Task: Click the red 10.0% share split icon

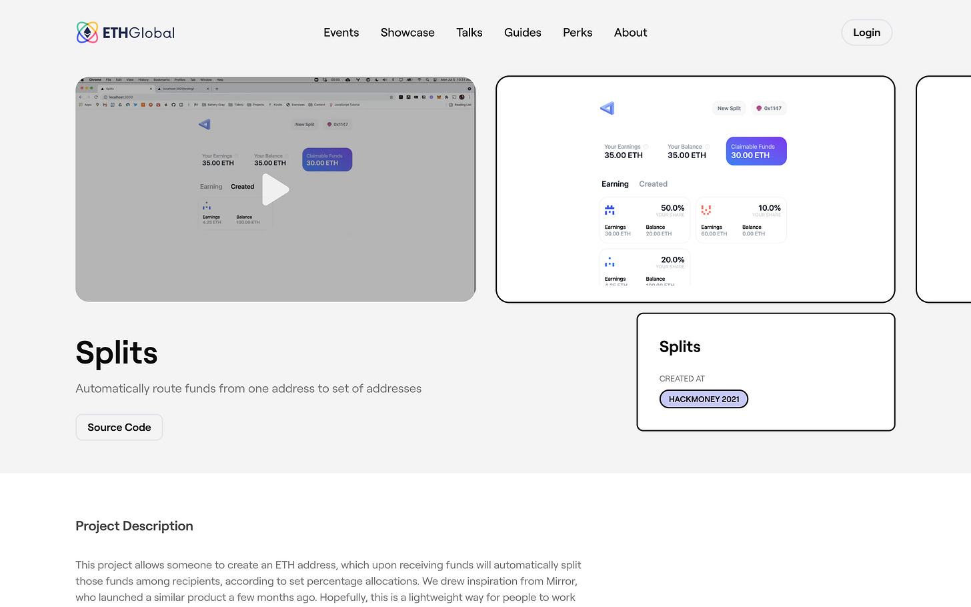Action: (x=706, y=210)
